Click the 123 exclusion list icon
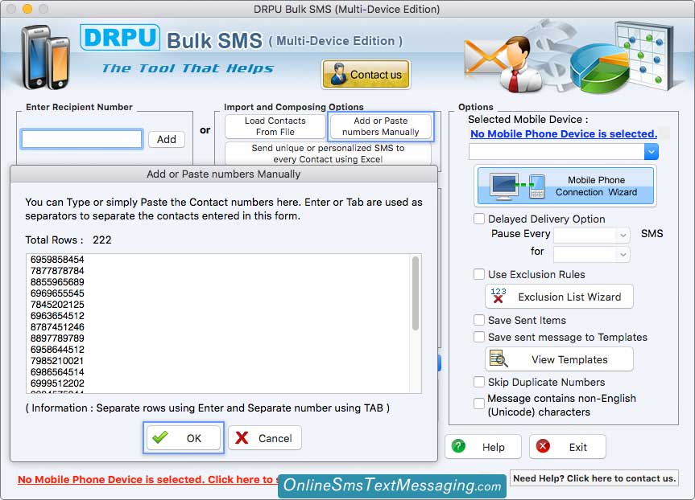 tap(498, 296)
